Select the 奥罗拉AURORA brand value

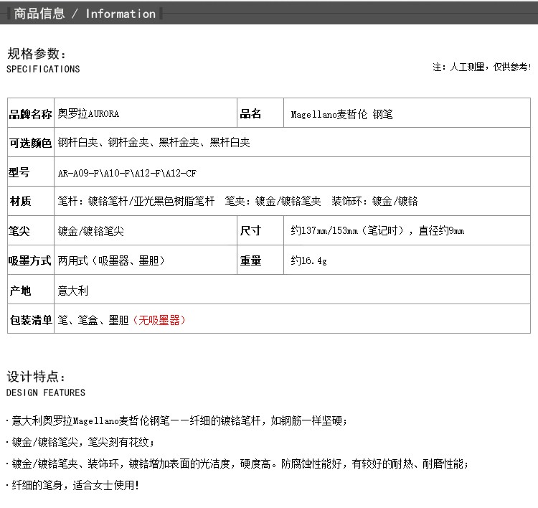coord(88,113)
